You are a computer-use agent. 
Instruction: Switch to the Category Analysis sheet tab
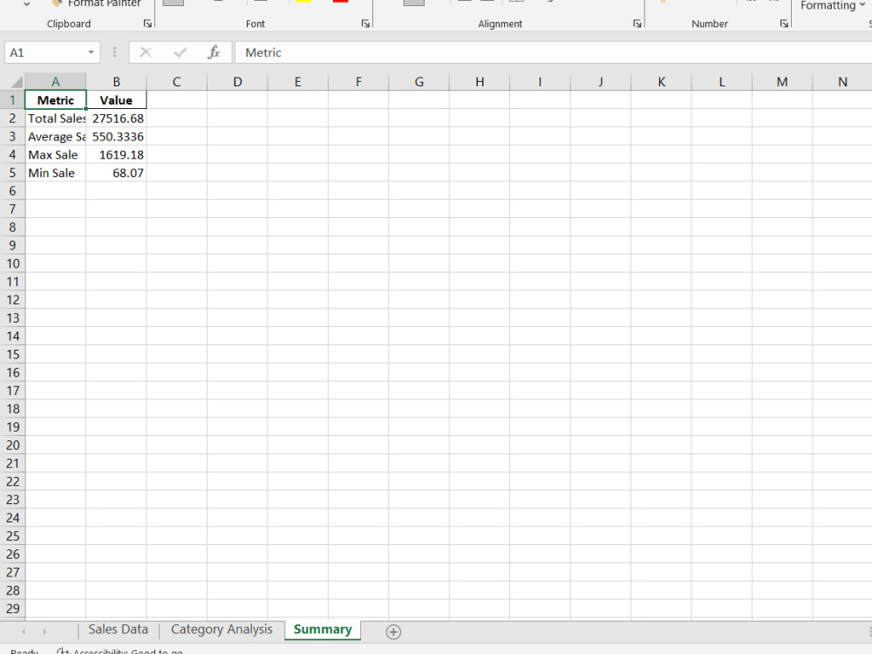(221, 630)
